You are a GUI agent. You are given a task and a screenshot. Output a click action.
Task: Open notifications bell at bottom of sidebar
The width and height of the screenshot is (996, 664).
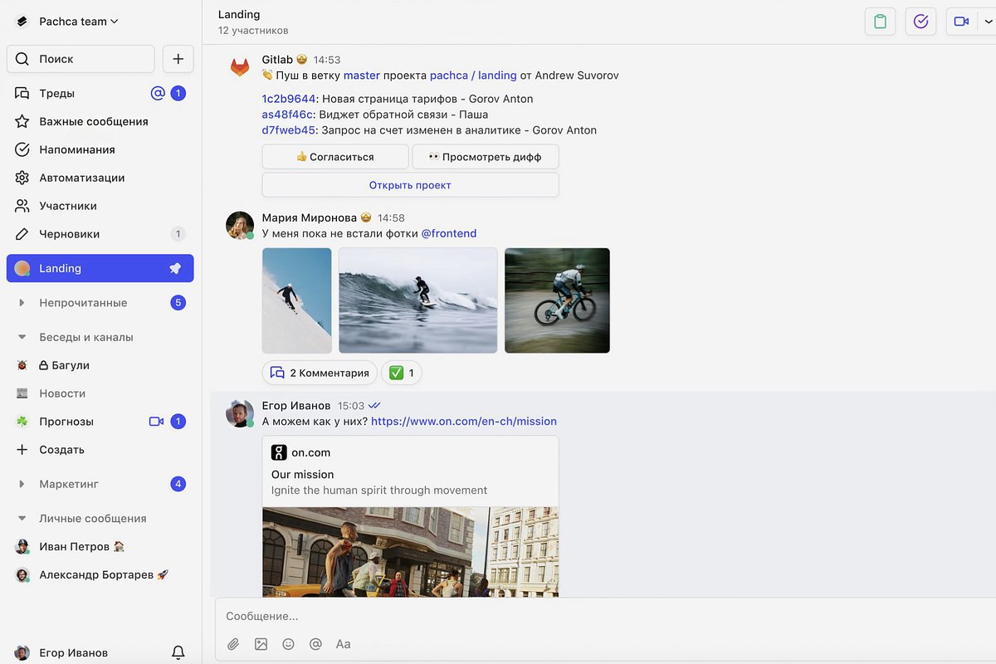[178, 652]
